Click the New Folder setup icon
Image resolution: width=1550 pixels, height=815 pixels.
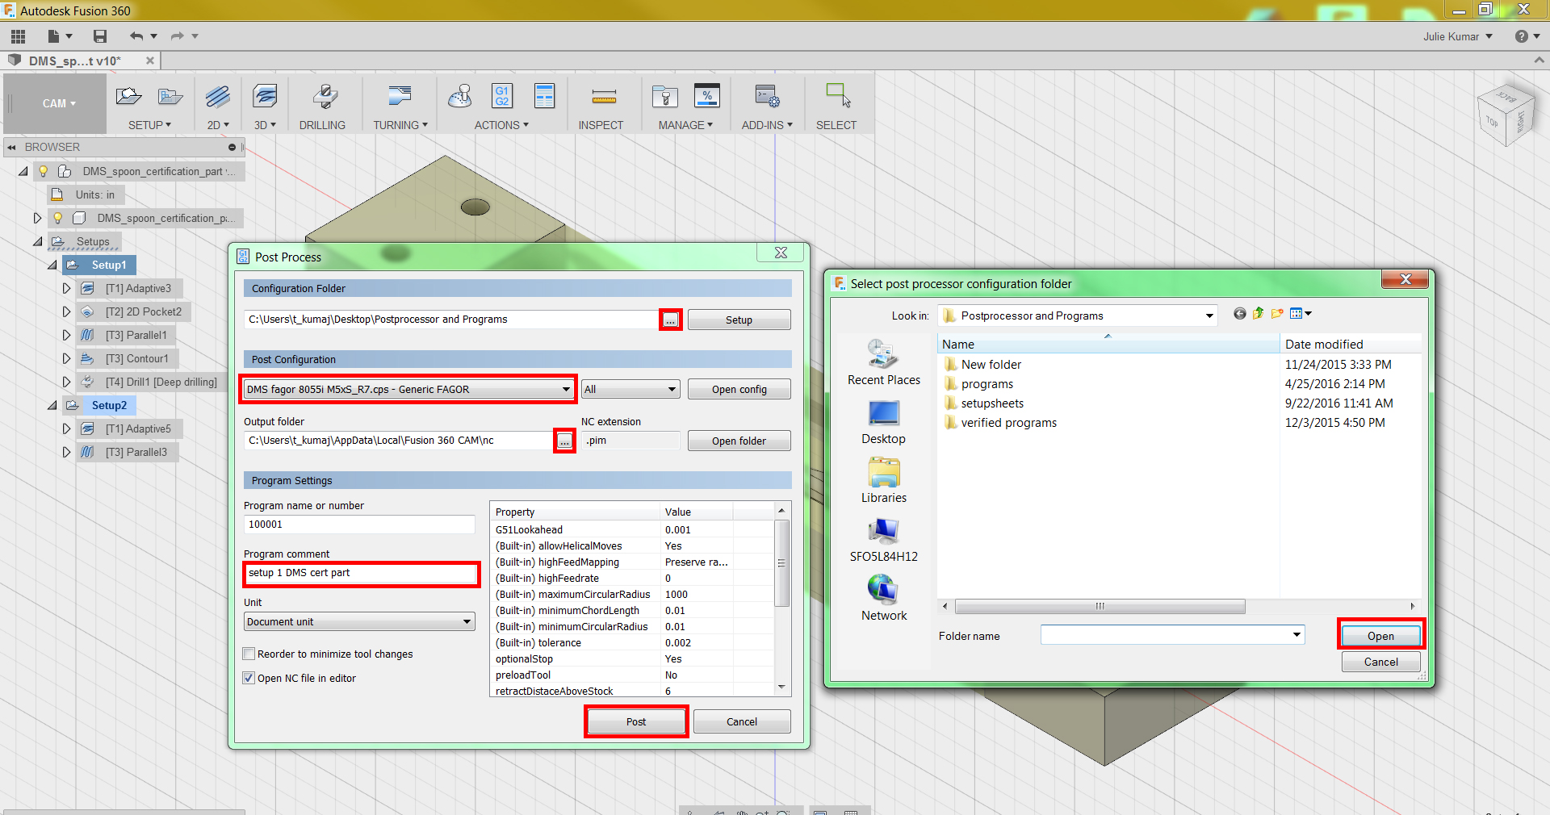tap(170, 97)
